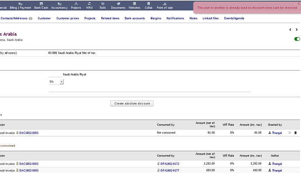Open DAC1802-0003 in the Not consumed row
The height and width of the screenshot is (173, 301).
point(29,133)
